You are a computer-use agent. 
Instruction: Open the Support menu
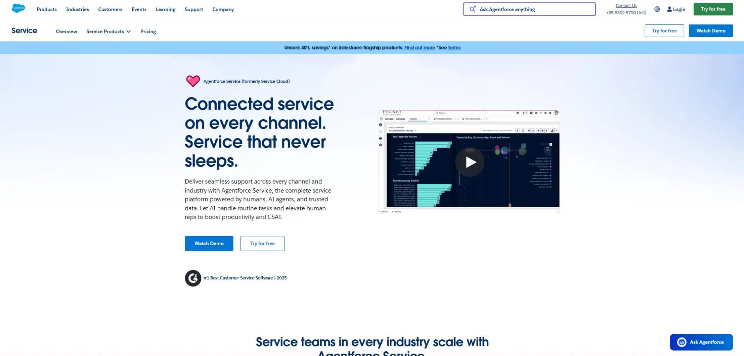point(194,9)
